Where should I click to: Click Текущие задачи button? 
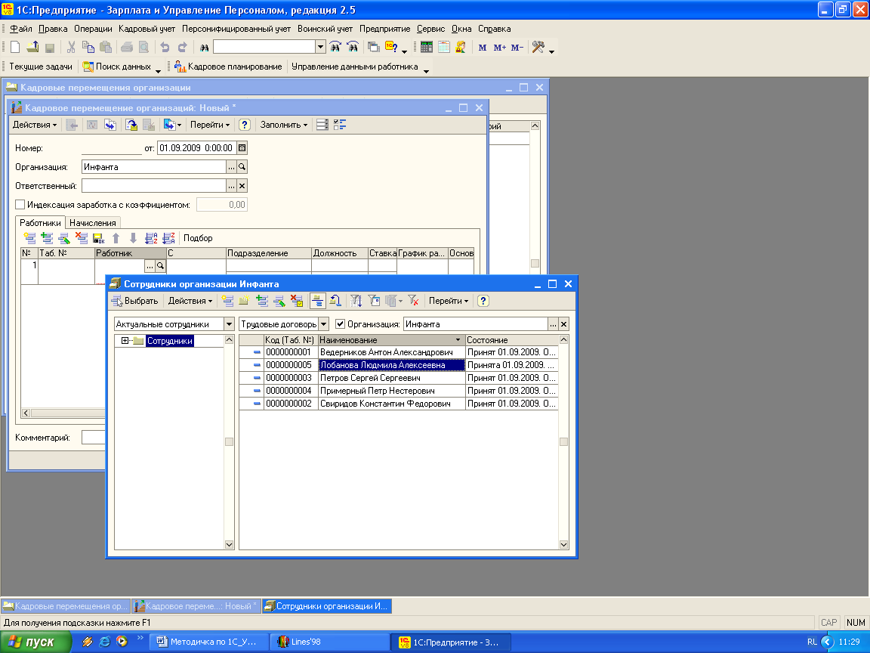(41, 67)
